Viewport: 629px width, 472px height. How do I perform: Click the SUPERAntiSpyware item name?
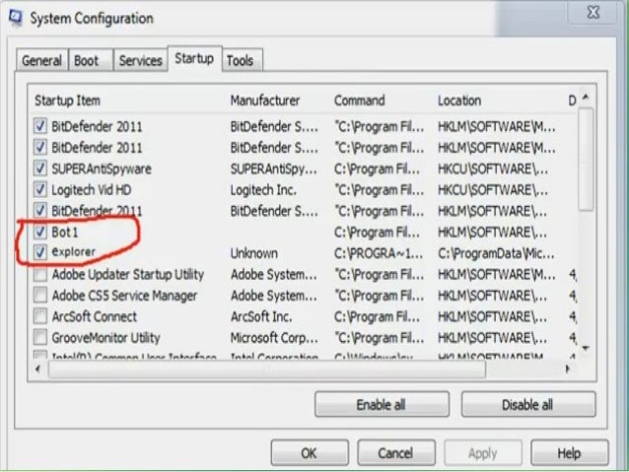(x=102, y=169)
